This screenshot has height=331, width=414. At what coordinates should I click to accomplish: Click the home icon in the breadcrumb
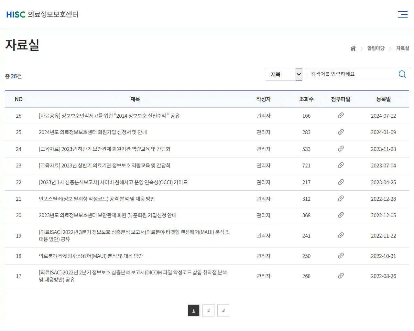click(x=353, y=48)
